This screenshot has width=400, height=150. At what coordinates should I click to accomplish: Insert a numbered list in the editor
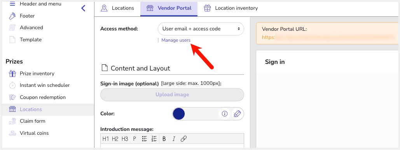point(154,139)
